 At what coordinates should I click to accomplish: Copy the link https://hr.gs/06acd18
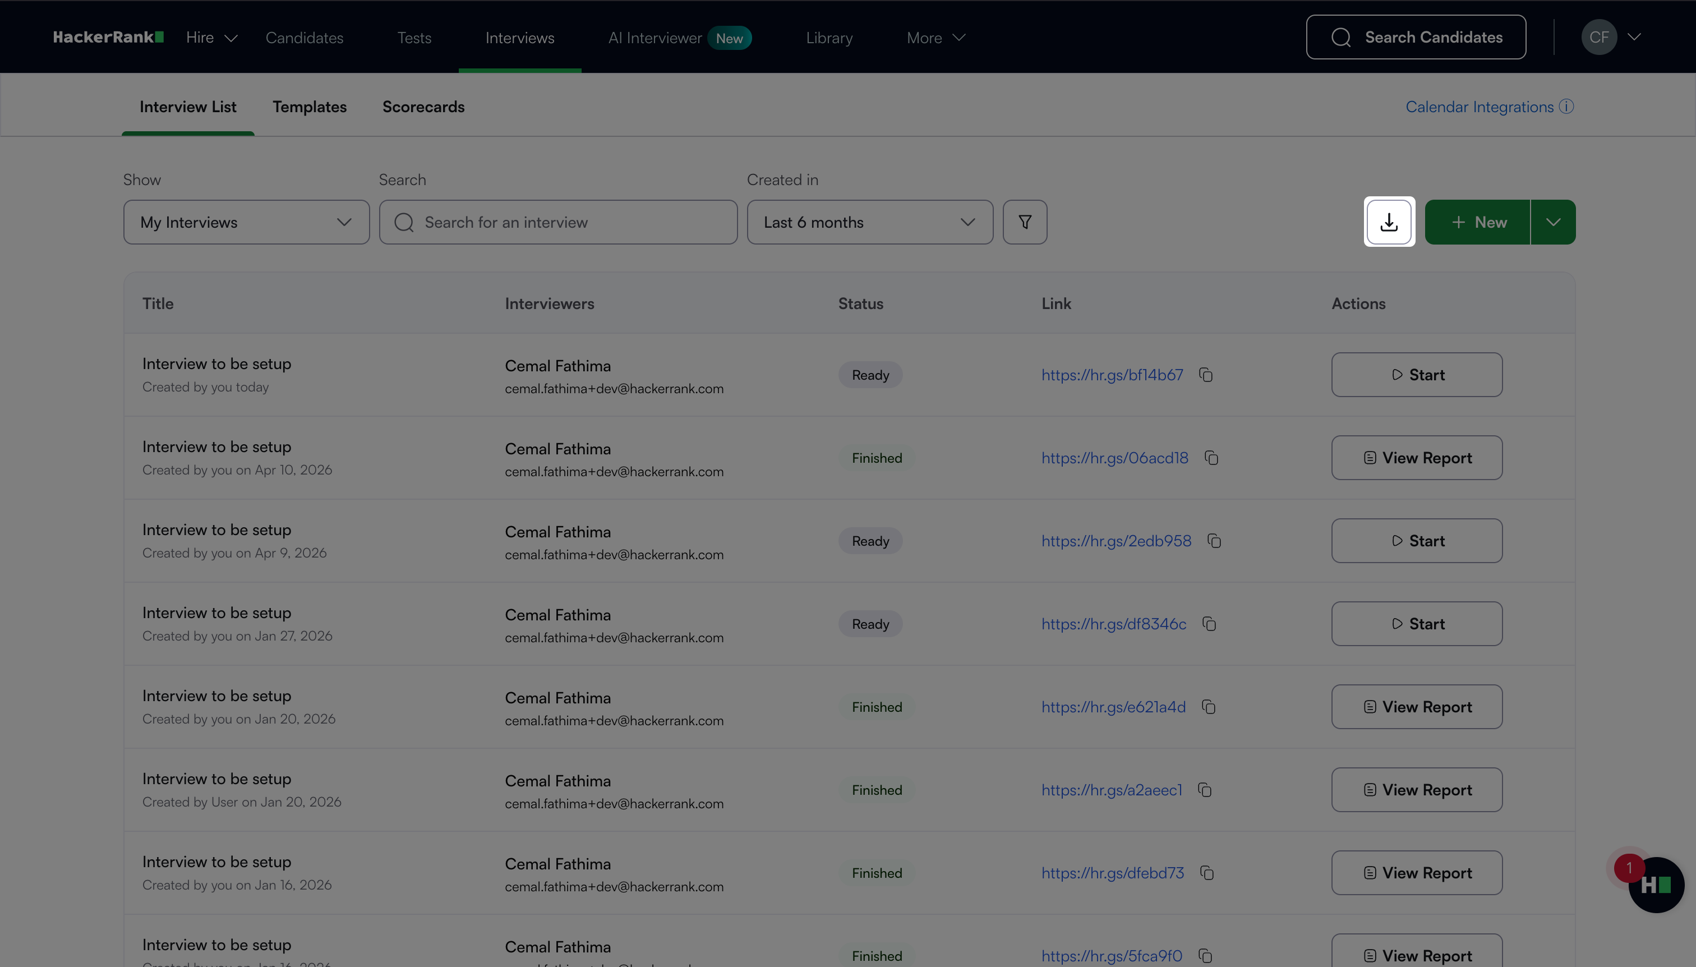[x=1211, y=458]
